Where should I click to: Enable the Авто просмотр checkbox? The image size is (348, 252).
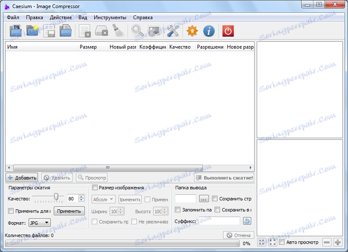tap(281, 242)
